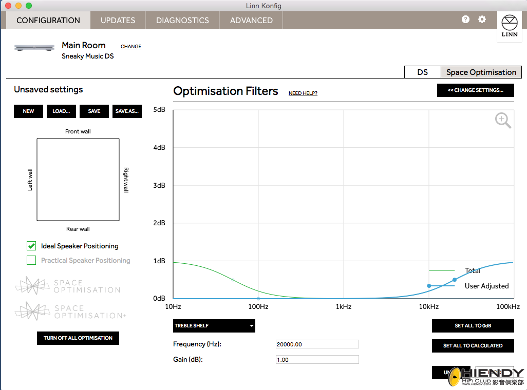Image resolution: width=527 pixels, height=390 pixels.
Task: Open settings gear icon in header
Action: point(482,19)
